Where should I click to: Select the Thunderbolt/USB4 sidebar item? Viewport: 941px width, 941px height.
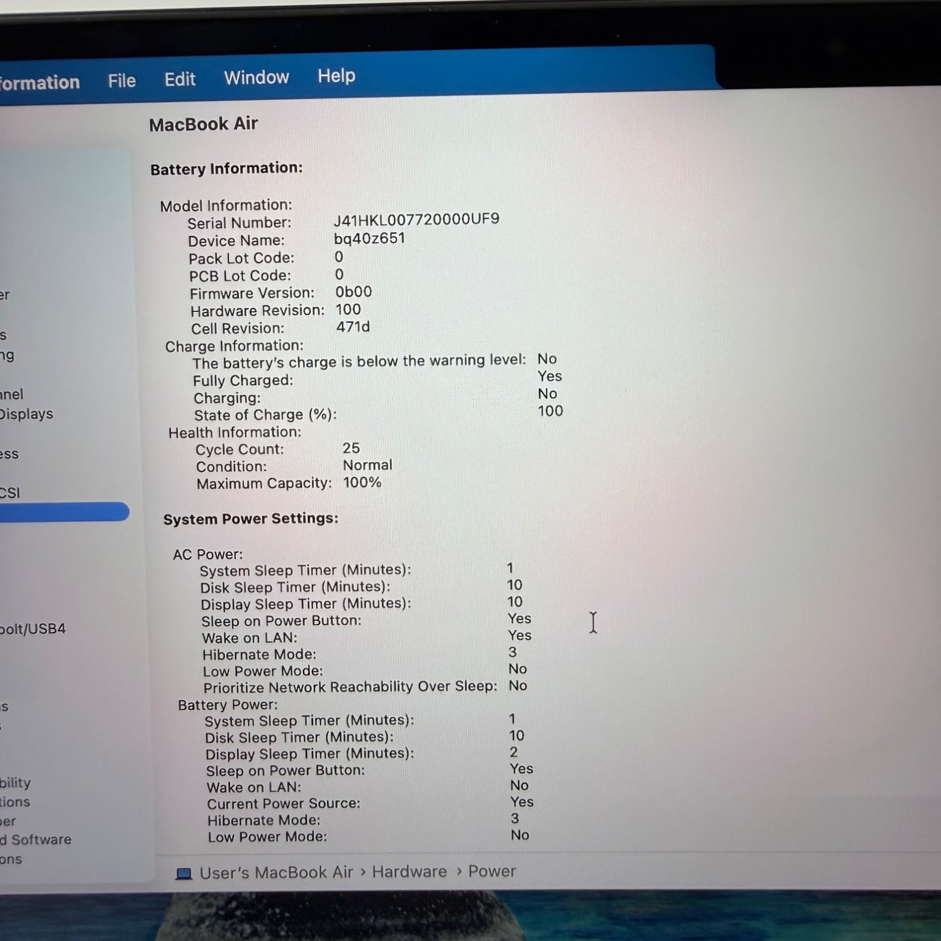33,629
